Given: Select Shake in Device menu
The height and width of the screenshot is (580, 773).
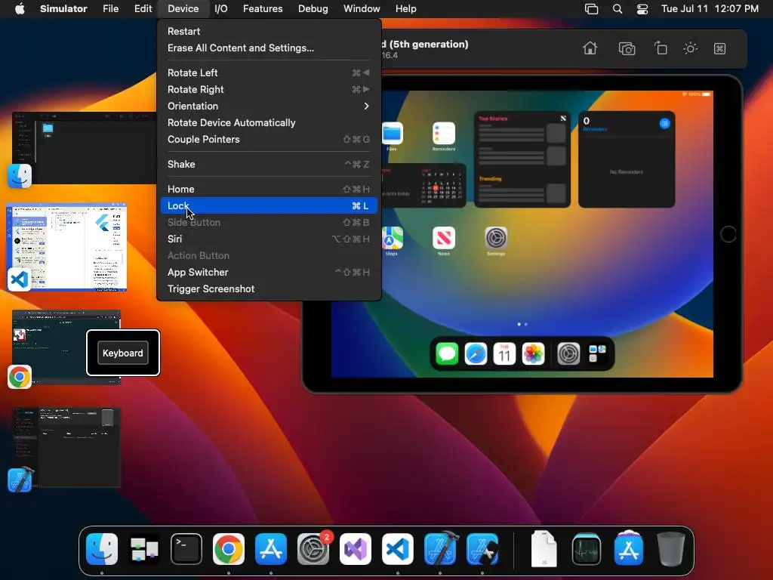Looking at the screenshot, I should coord(269,164).
